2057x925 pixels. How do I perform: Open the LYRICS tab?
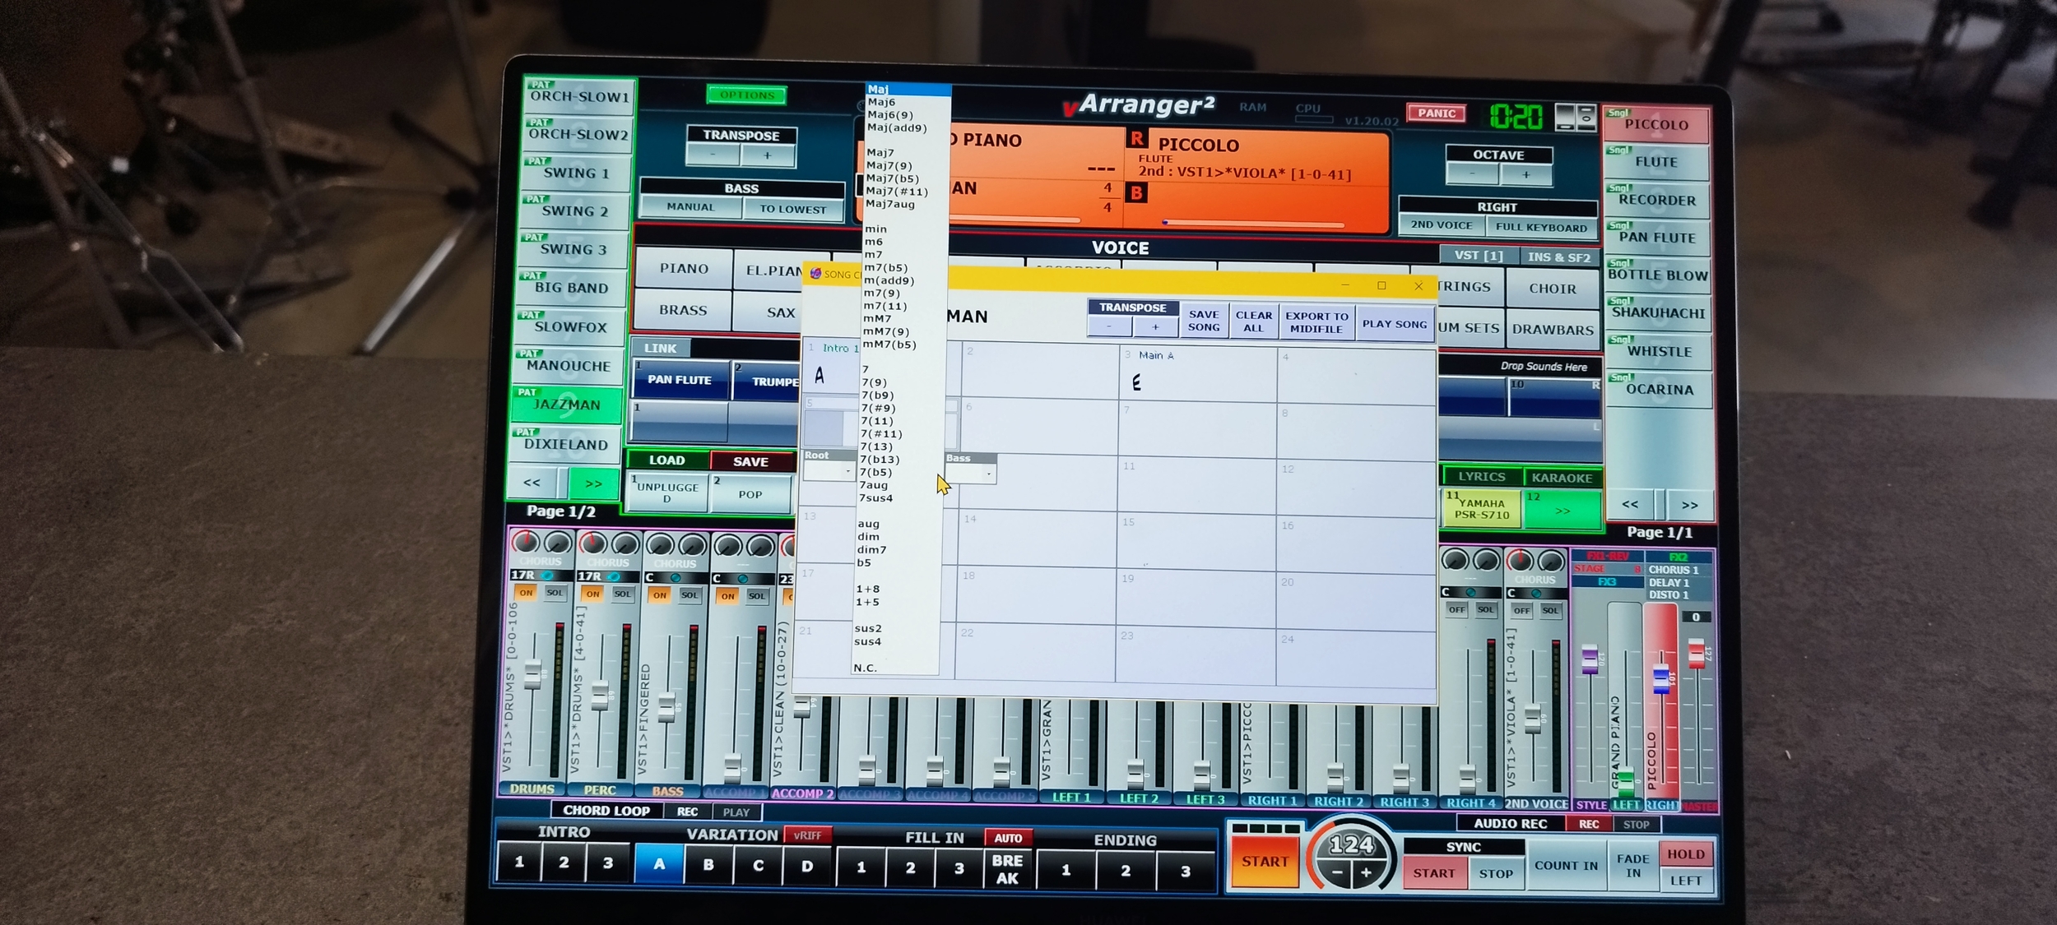click(1482, 477)
